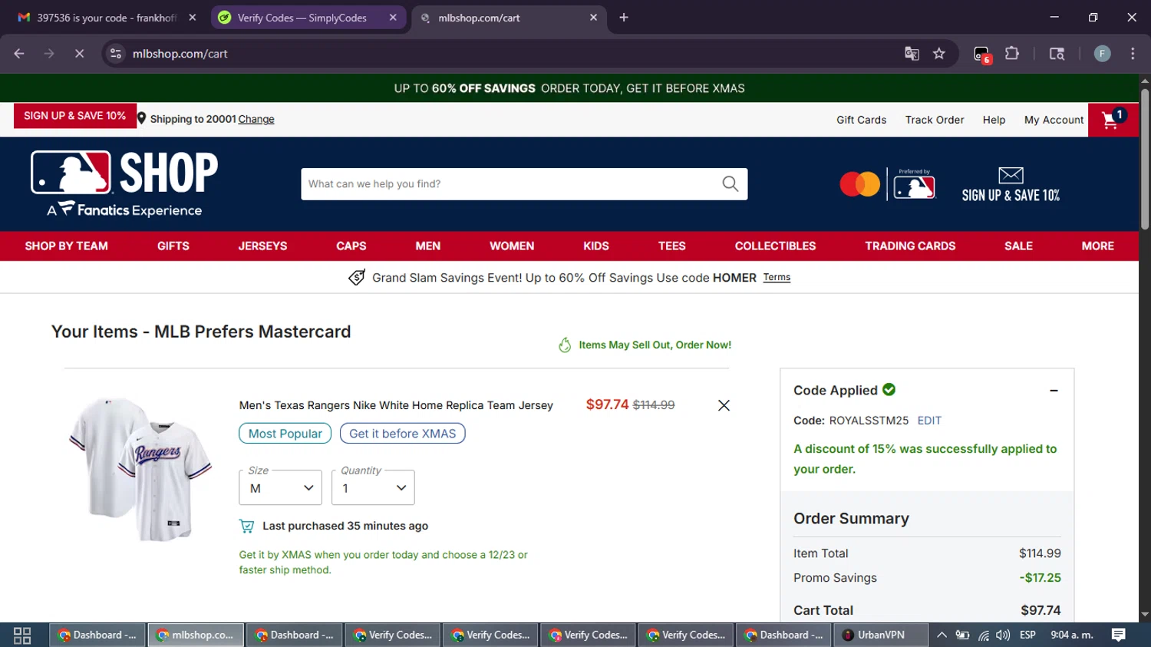Open the GIFTS menu

[173, 246]
